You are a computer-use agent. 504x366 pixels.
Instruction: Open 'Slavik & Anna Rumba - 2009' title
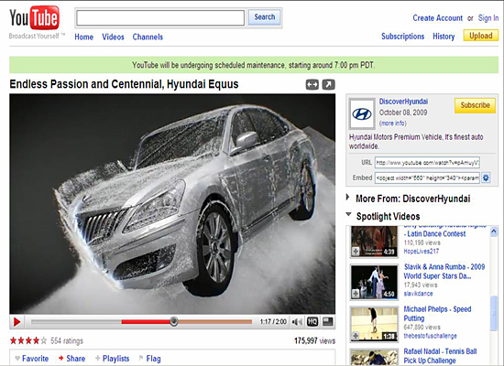coord(444,271)
